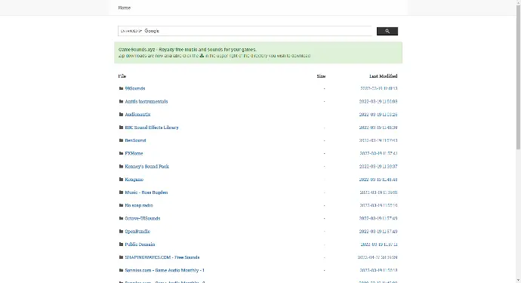This screenshot has height=283, width=521.
Task: Open the Music - Ross Bugden folder
Action: (x=146, y=192)
